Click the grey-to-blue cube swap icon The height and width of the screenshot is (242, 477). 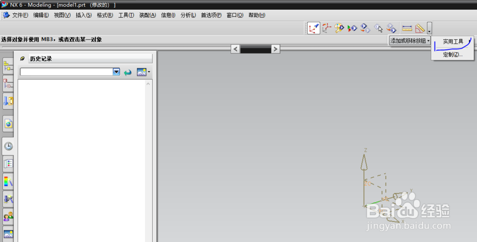click(391, 28)
